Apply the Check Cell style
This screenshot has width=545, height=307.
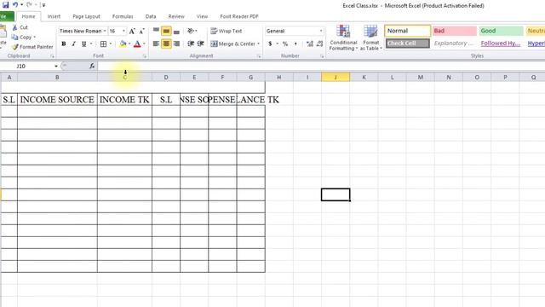407,43
